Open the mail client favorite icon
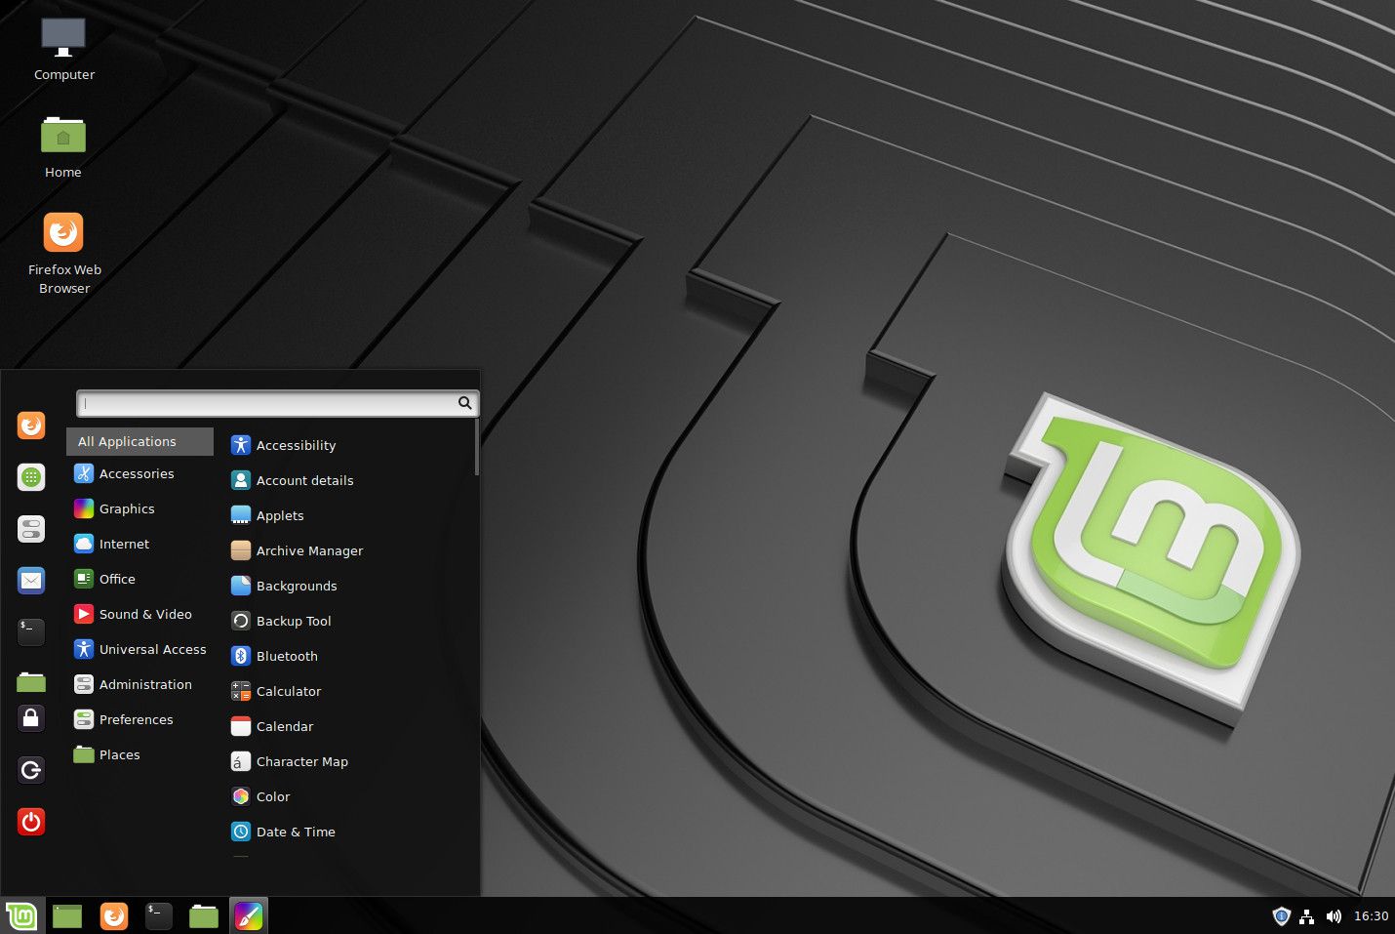1395x934 pixels. pyautogui.click(x=31, y=581)
